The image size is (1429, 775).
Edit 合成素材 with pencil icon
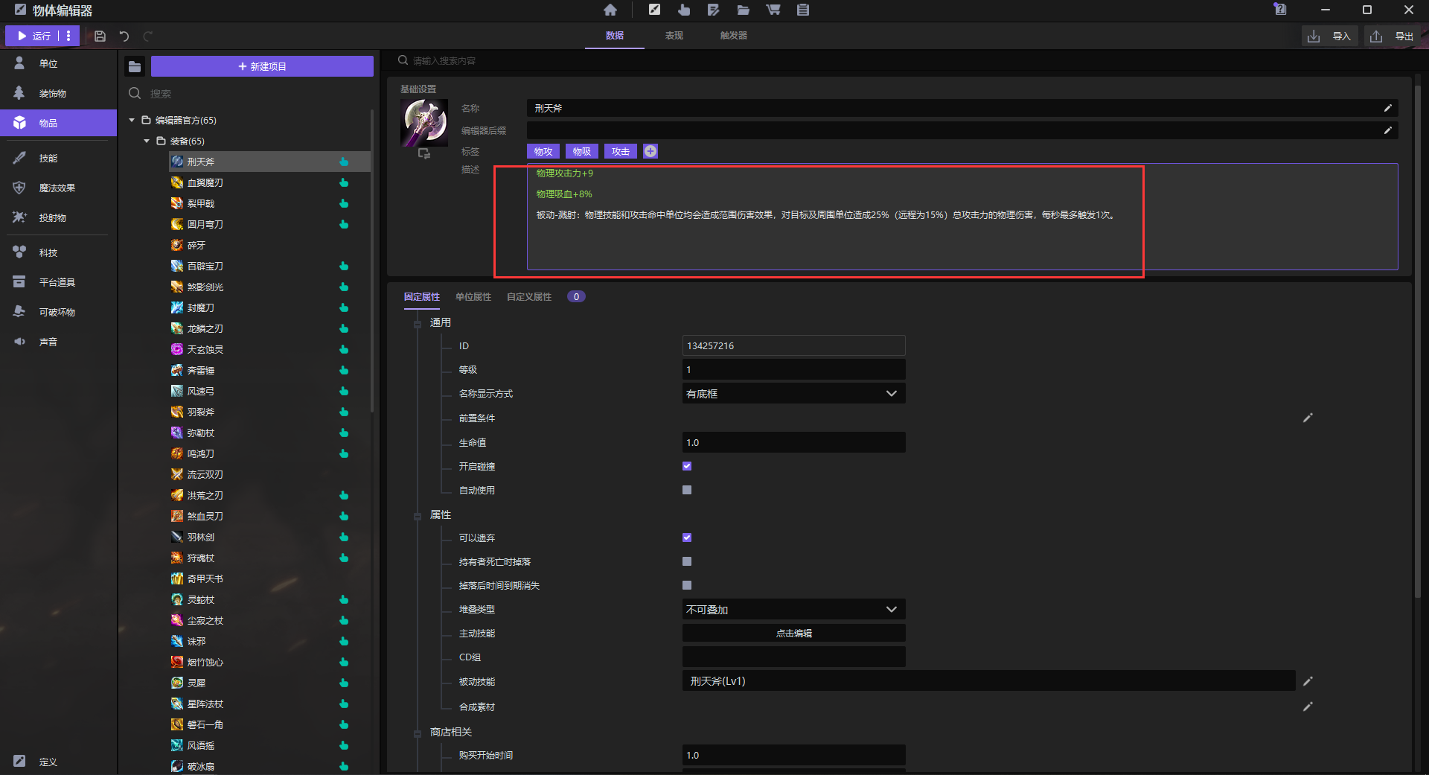(x=1308, y=707)
